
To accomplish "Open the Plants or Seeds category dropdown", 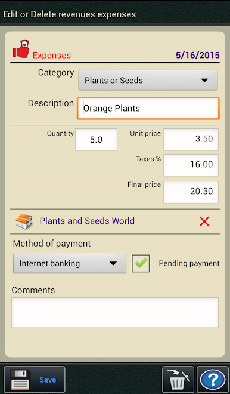I will click(x=148, y=80).
